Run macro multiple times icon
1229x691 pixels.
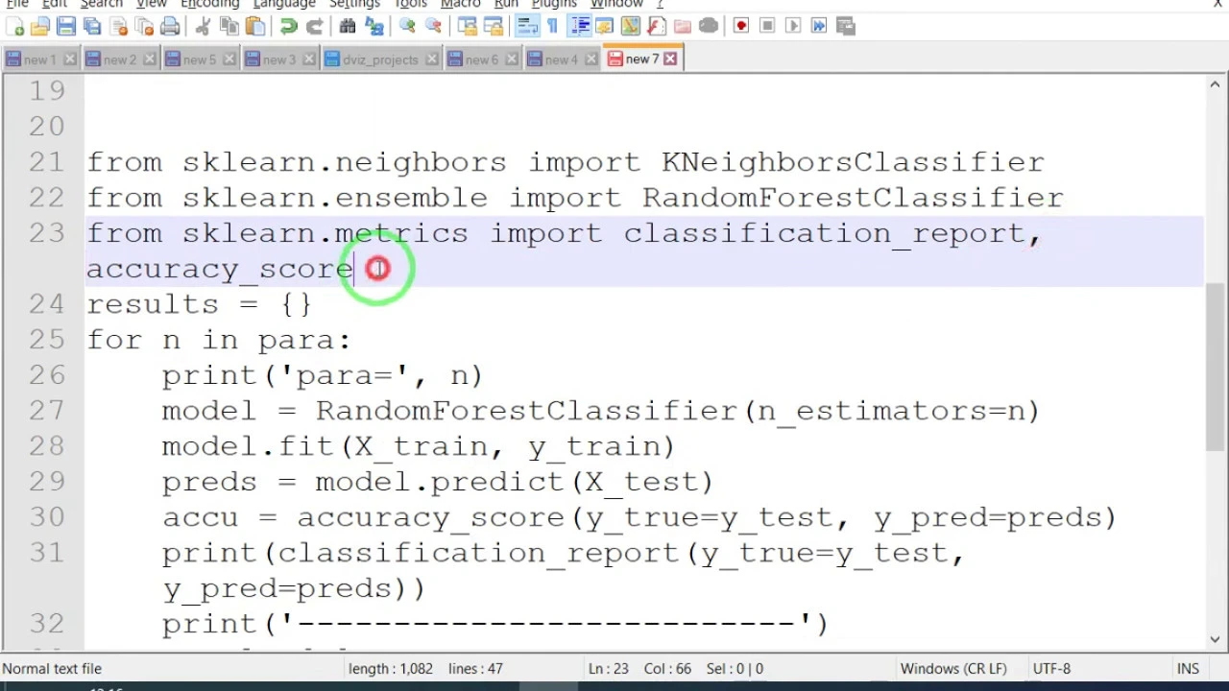[x=819, y=26]
